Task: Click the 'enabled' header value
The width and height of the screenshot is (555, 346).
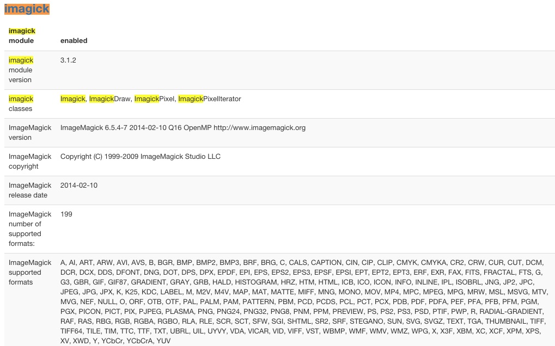Action: pos(74,41)
